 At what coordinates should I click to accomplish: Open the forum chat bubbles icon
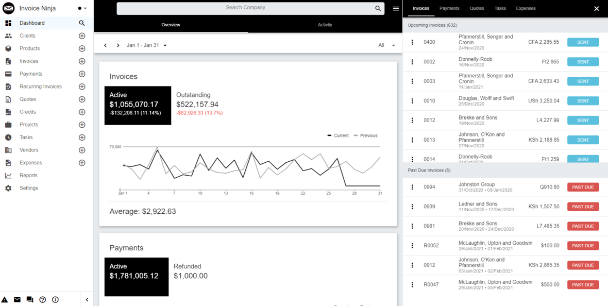tap(30, 299)
